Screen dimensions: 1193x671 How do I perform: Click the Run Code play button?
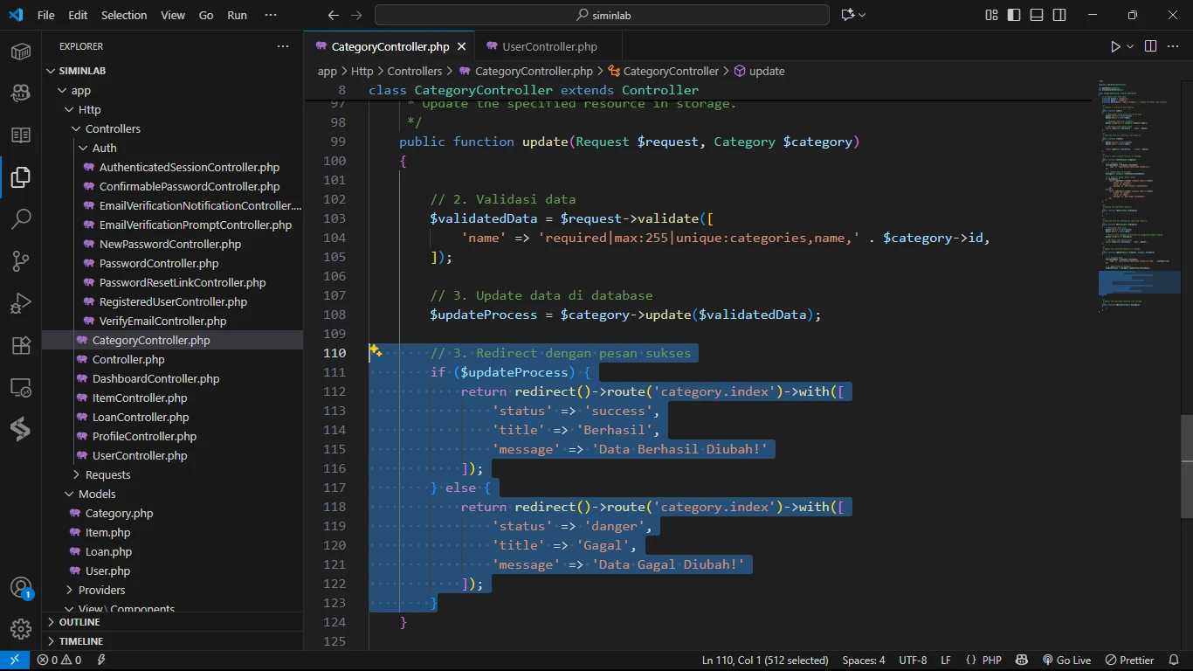click(x=1115, y=46)
